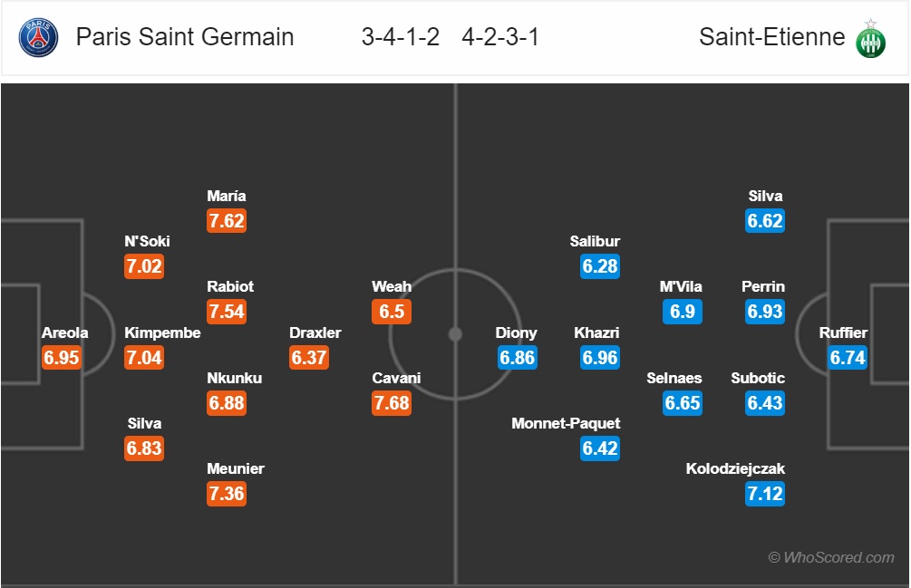The height and width of the screenshot is (588, 911).
Task: Click the M'Vila player name
Action: (x=681, y=286)
